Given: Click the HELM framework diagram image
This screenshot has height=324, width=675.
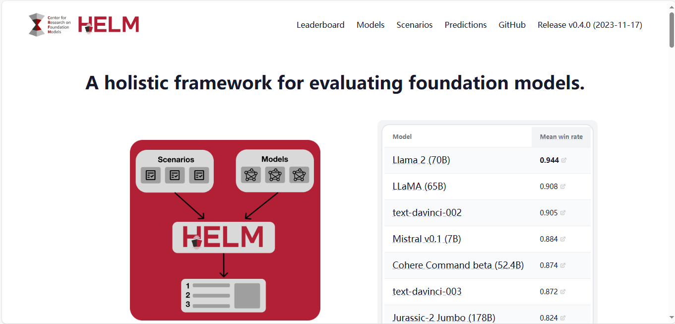Looking at the screenshot, I should point(225,230).
